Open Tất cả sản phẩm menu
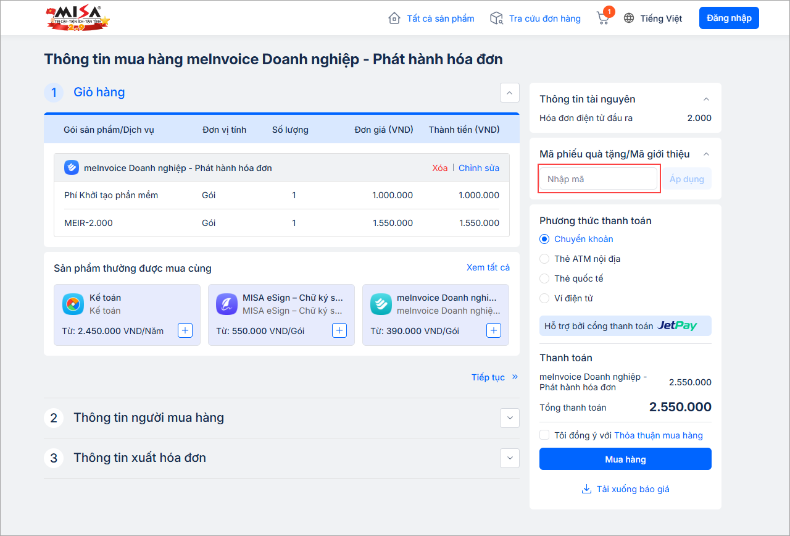Viewport: 790px width, 536px height. pos(431,19)
